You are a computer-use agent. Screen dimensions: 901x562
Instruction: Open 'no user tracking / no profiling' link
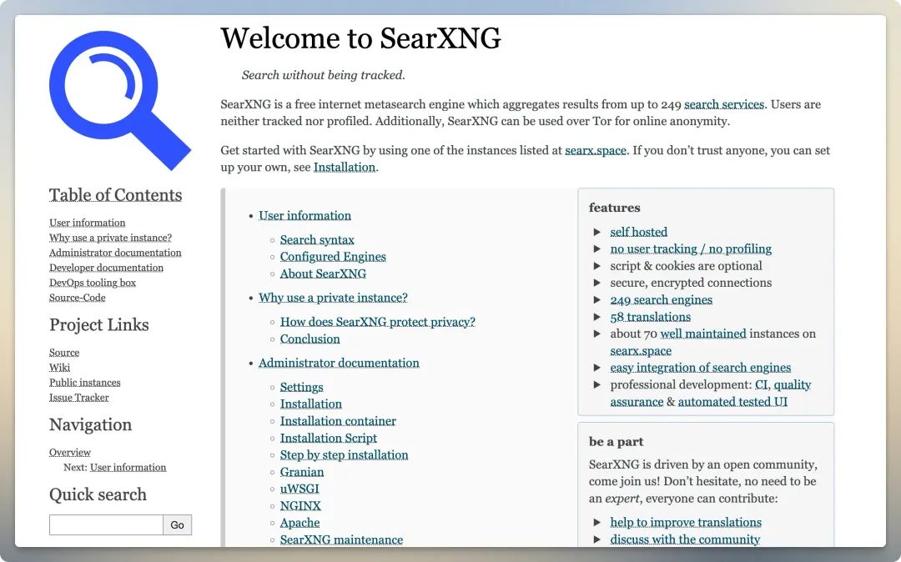(691, 249)
